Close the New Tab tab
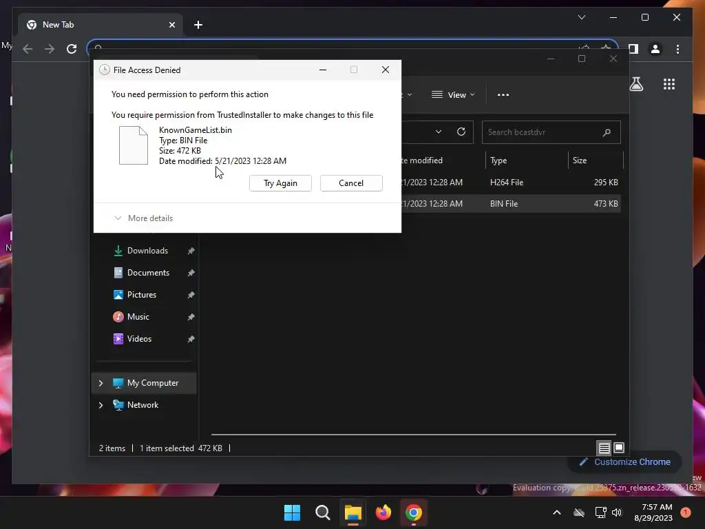The height and width of the screenshot is (529, 705). coord(171,25)
